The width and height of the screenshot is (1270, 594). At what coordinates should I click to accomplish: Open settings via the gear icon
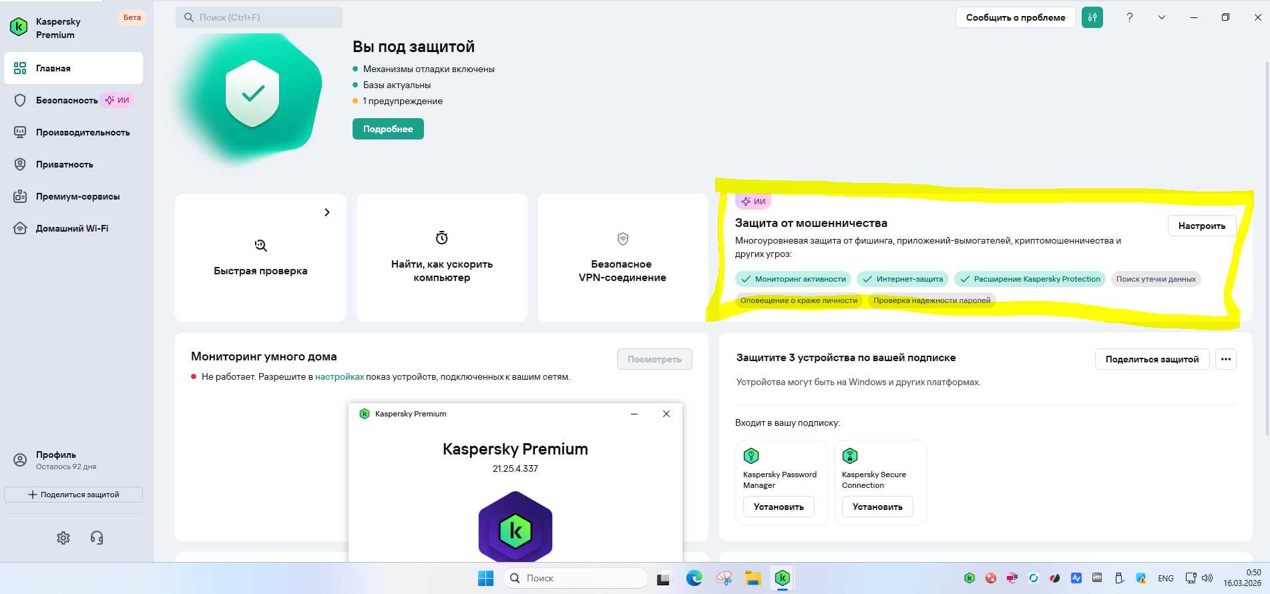coord(63,538)
